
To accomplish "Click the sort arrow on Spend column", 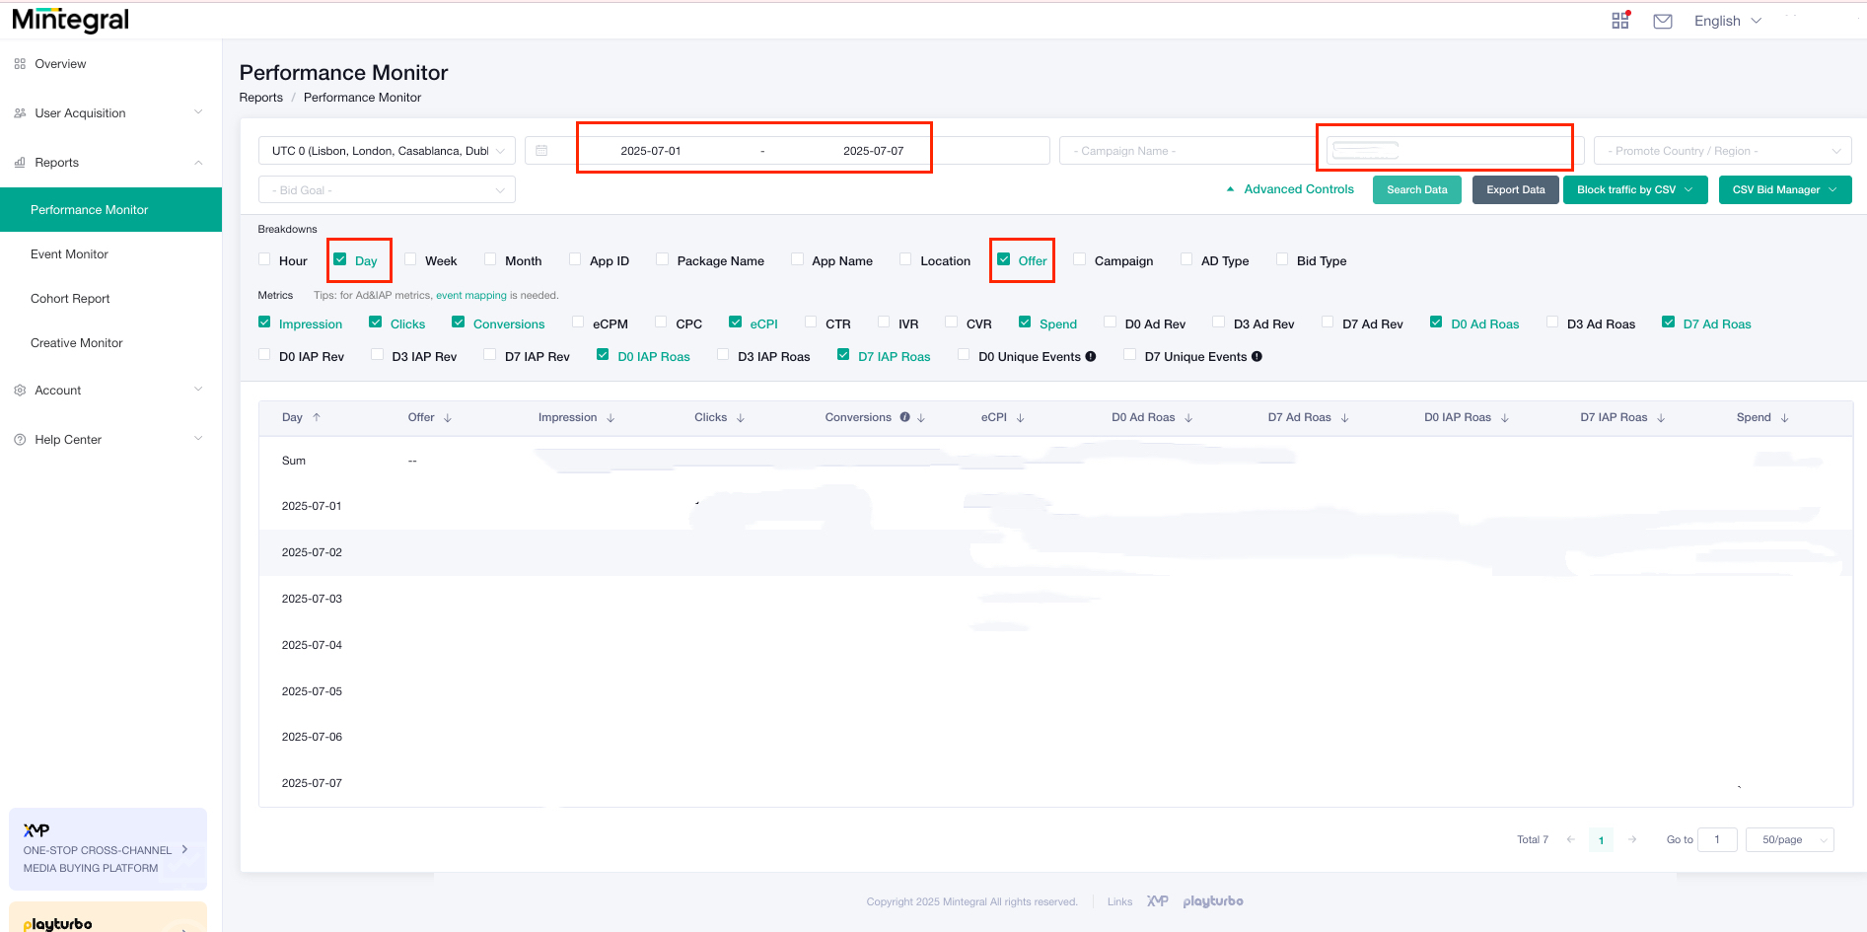I will point(1787,417).
